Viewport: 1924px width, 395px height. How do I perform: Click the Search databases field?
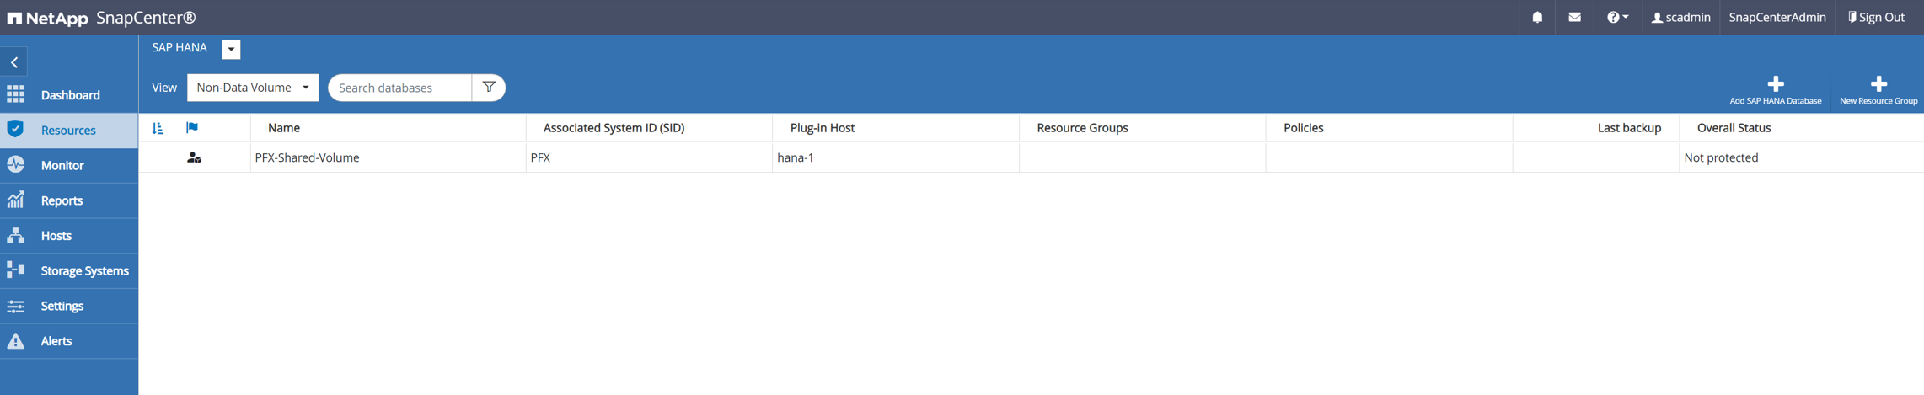click(x=400, y=88)
